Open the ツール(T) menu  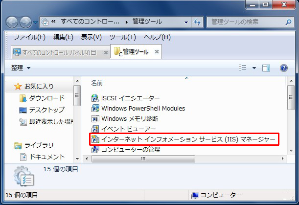pos(122,37)
